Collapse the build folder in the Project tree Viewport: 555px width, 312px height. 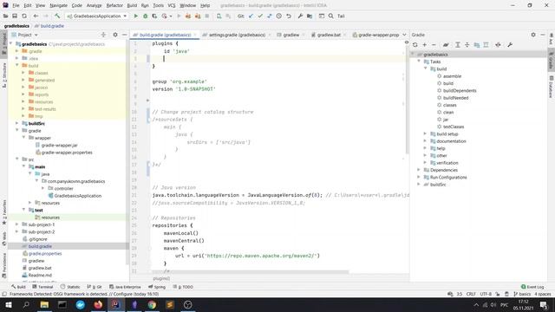point(17,66)
